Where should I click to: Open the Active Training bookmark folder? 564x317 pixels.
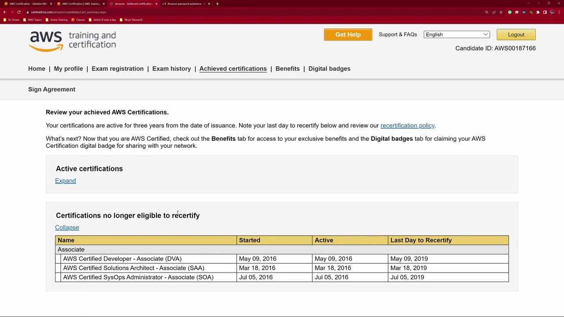tap(58, 20)
